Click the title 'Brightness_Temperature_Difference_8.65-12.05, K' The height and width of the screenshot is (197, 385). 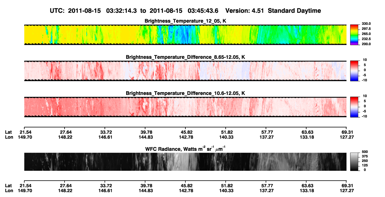(x=185, y=57)
